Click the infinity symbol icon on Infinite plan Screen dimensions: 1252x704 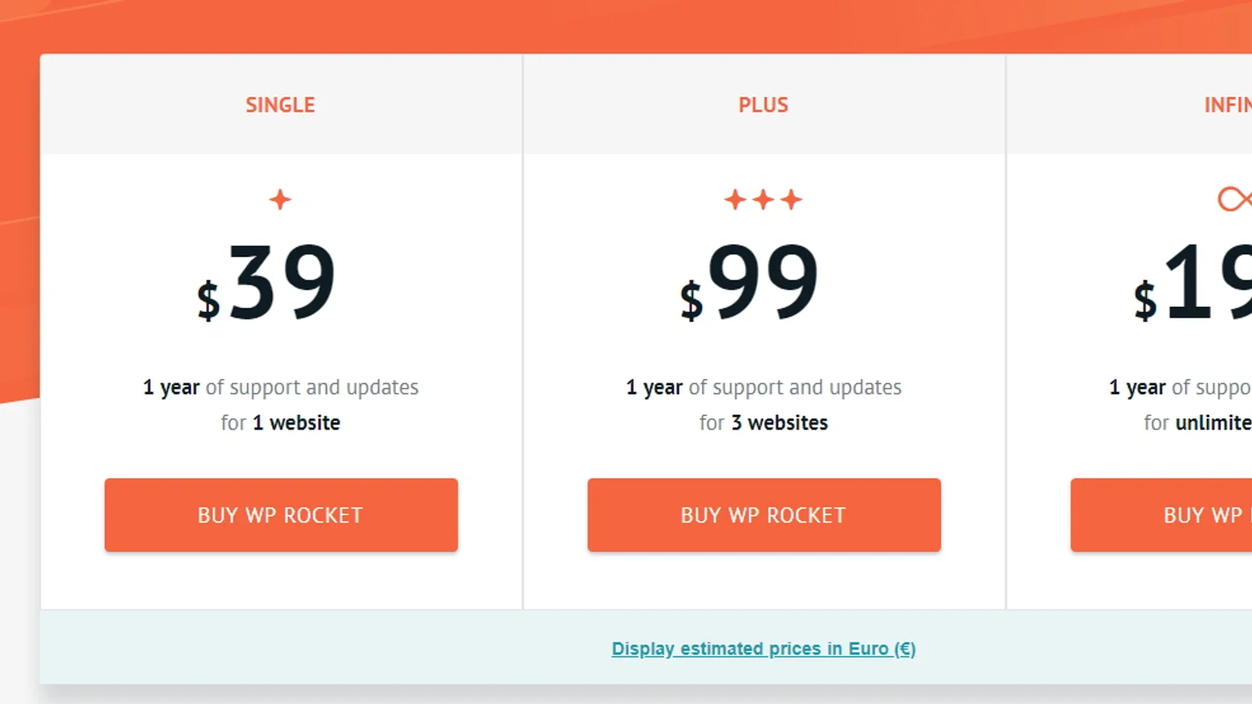[1235, 199]
